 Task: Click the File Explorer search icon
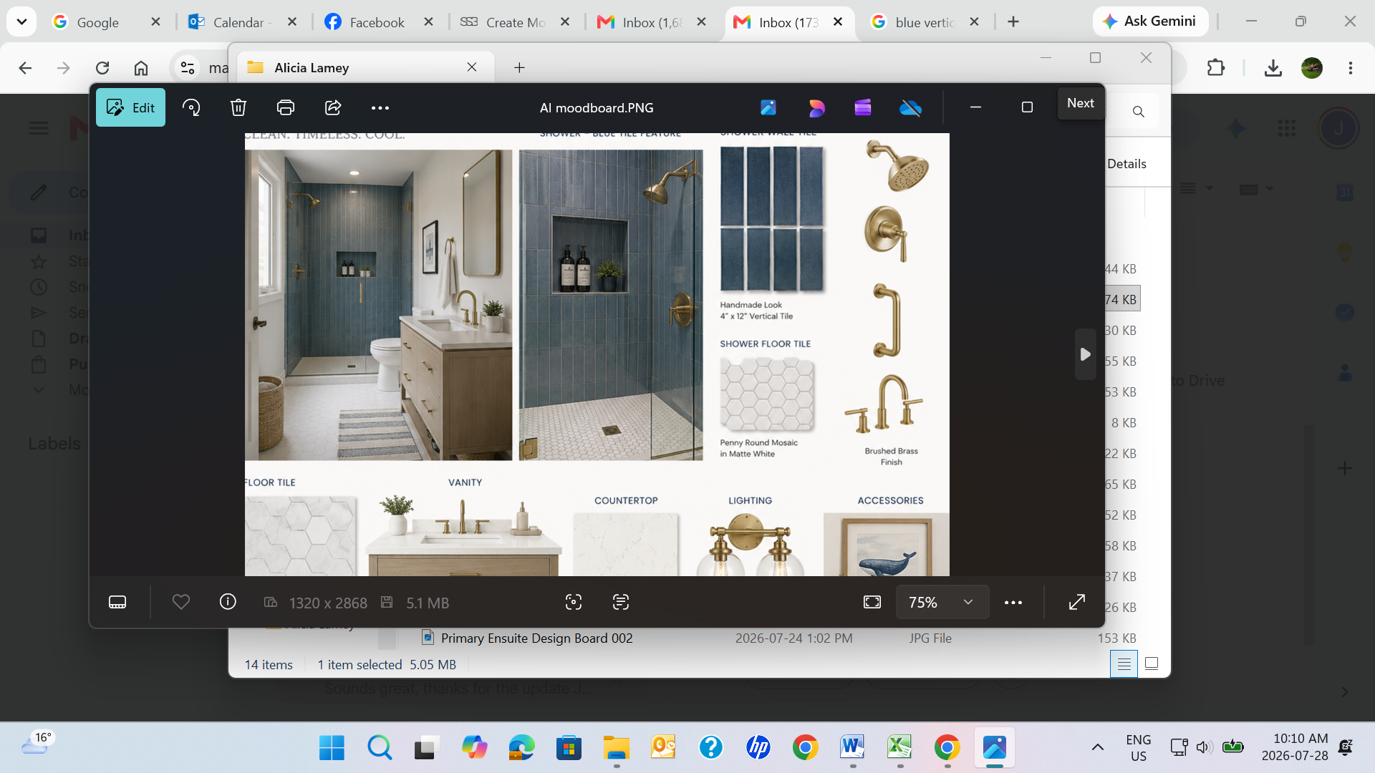coord(1139,112)
